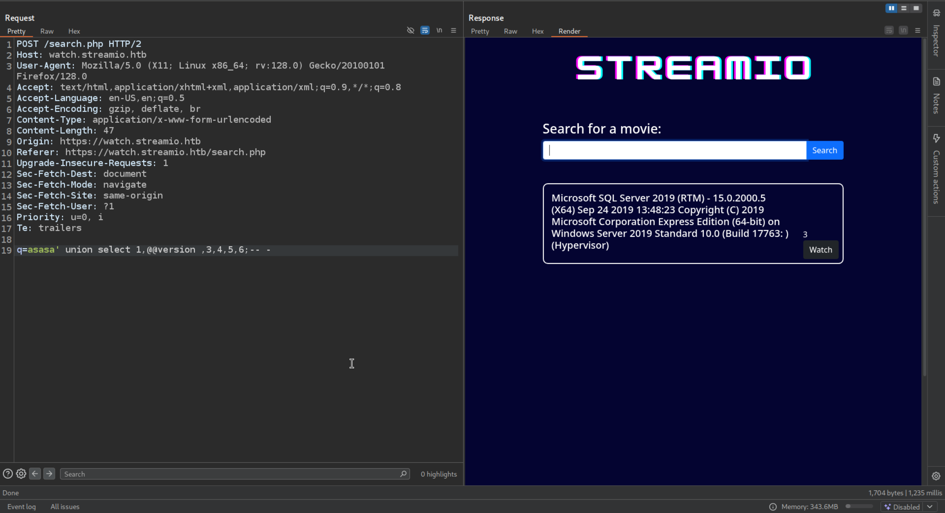The width and height of the screenshot is (945, 513).
Task: Select top-bottom split layout icon
Action: [904, 8]
